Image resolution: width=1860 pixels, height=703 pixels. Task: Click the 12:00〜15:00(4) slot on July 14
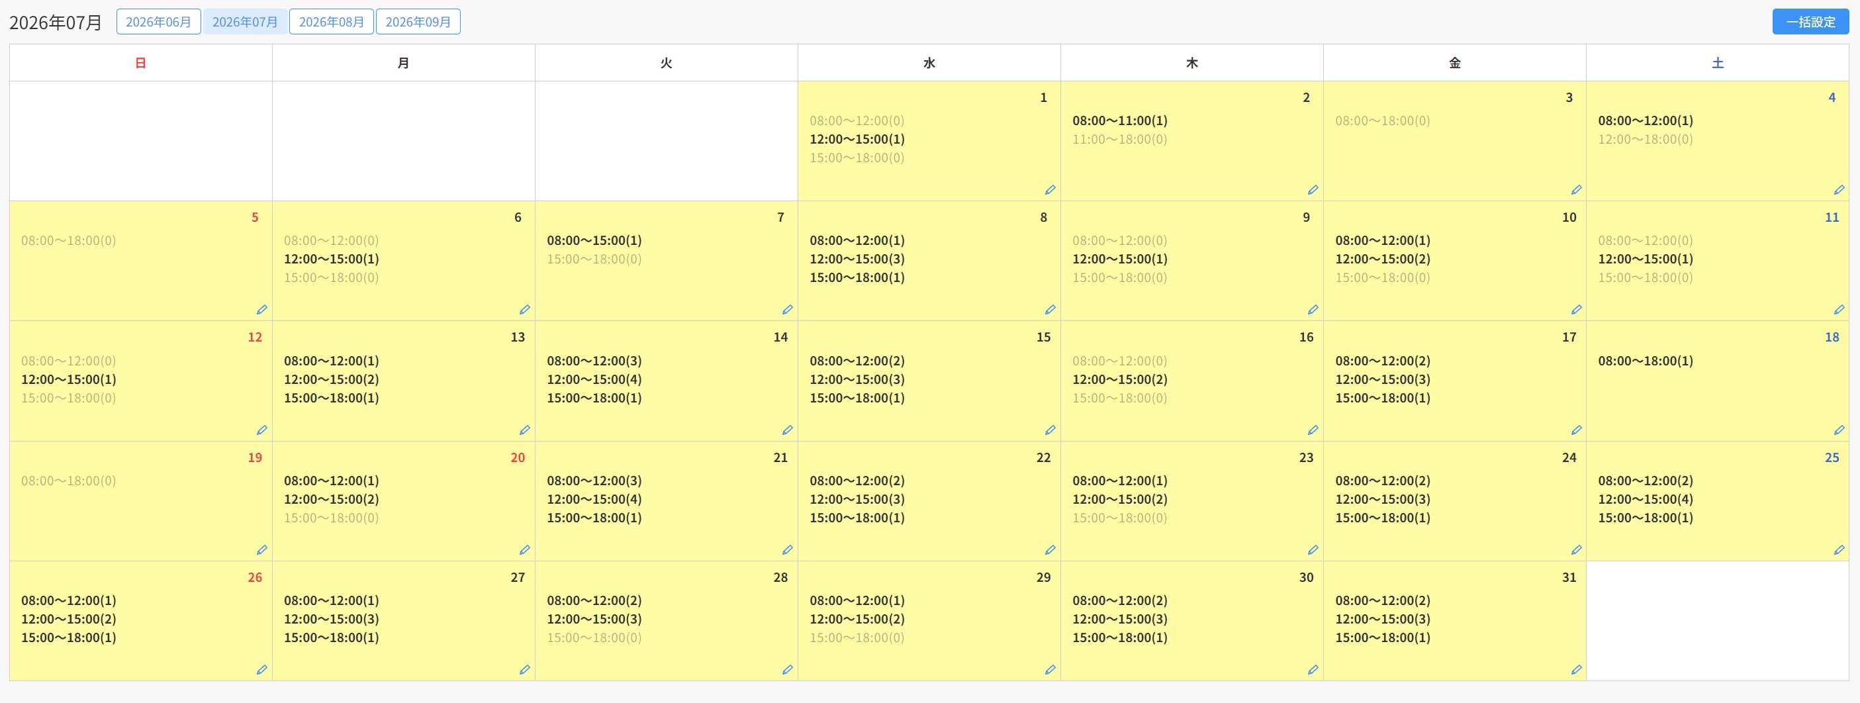point(594,380)
